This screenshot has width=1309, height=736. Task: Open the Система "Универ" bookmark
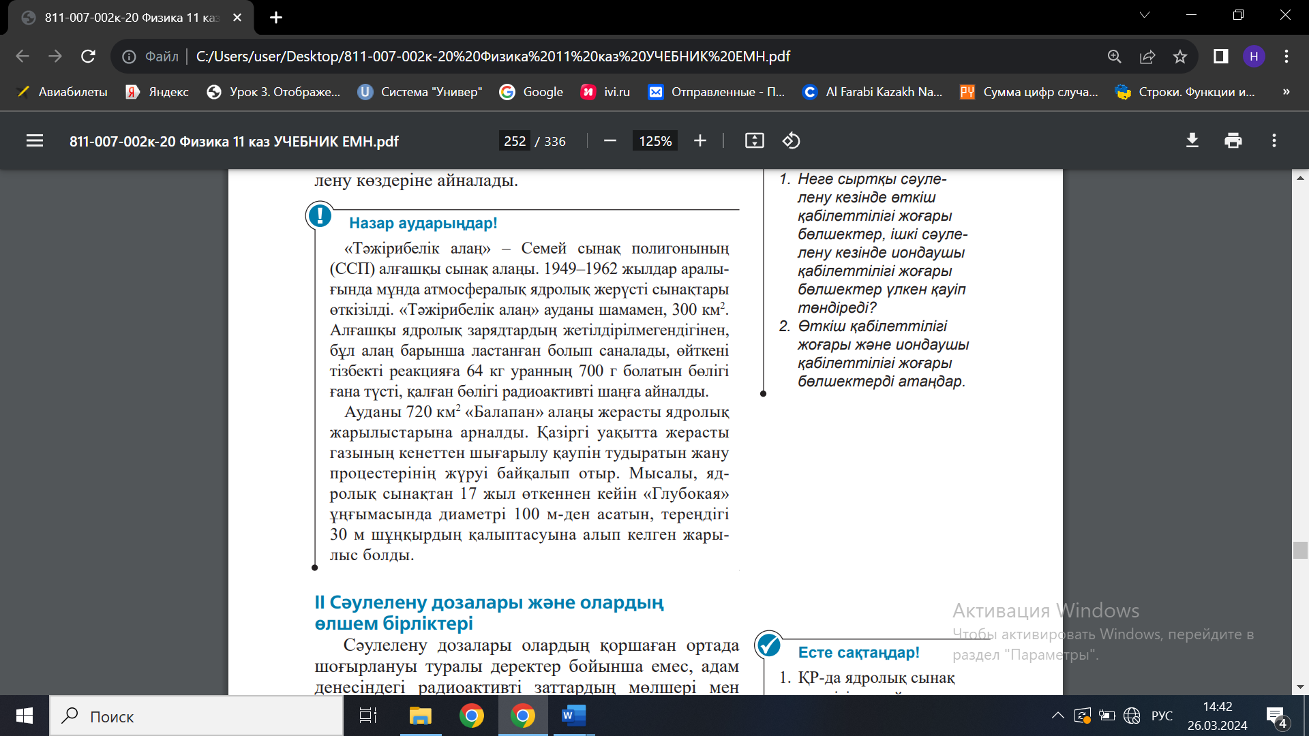[420, 92]
